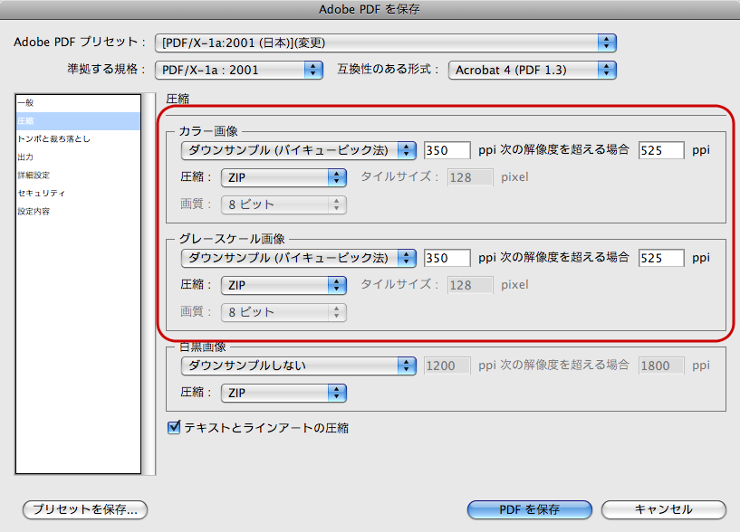Open 白黒画像 圧縮 ZIP dropdown

284,393
